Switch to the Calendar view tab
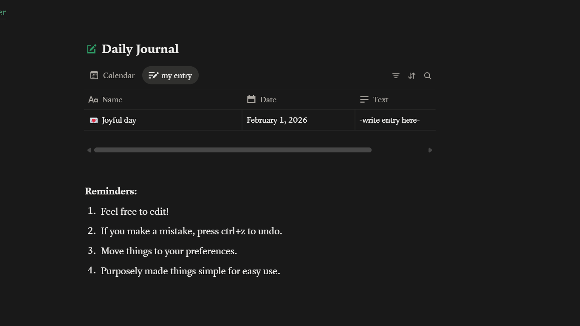 (x=113, y=76)
